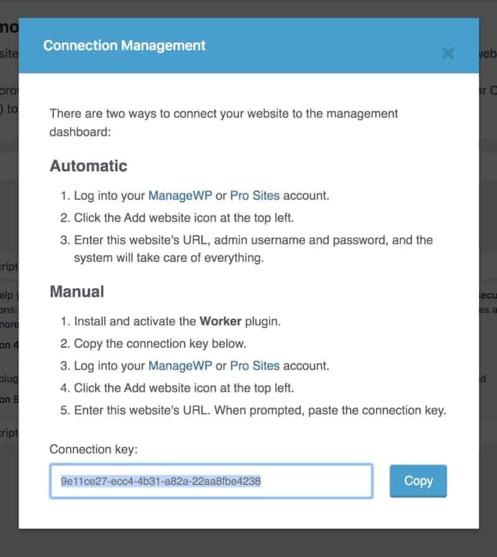
Task: Click the Automatic section heading
Action: (x=88, y=166)
